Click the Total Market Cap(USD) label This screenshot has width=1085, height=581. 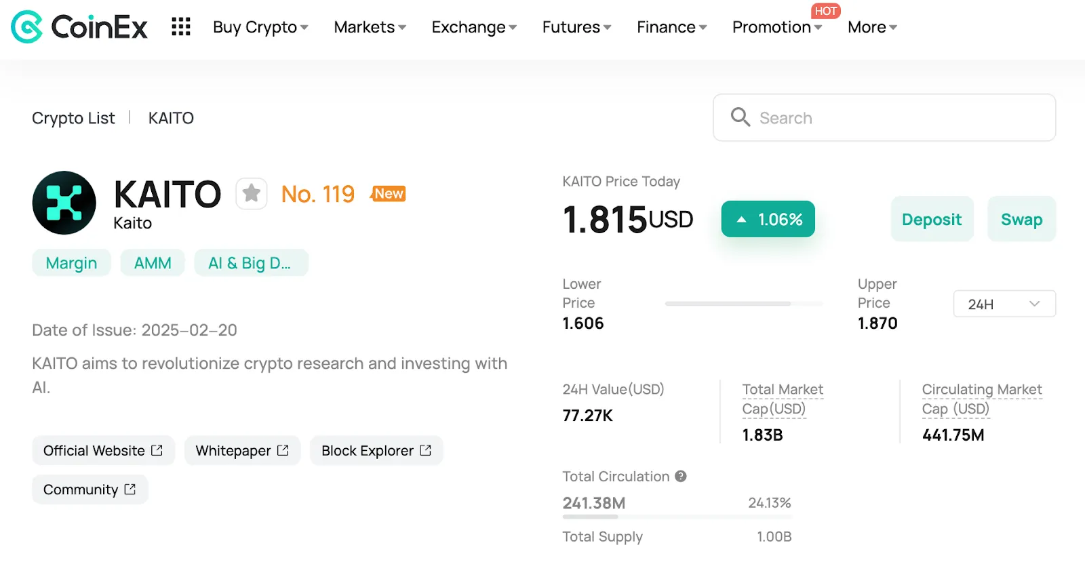tap(783, 399)
